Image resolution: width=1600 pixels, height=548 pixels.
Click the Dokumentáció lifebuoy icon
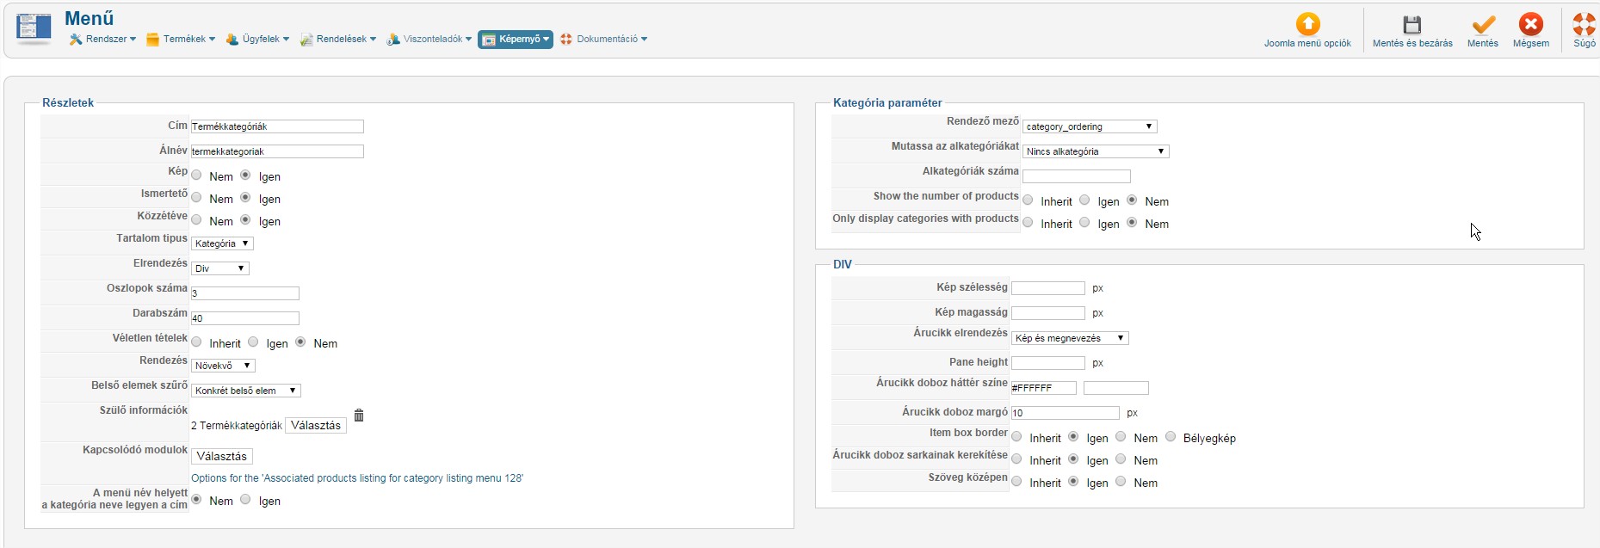(566, 40)
